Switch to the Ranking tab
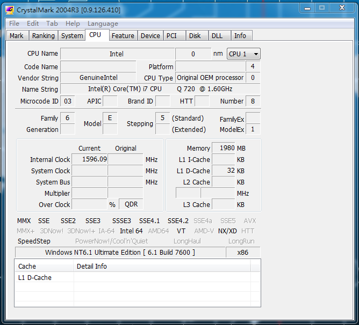 tap(44, 35)
